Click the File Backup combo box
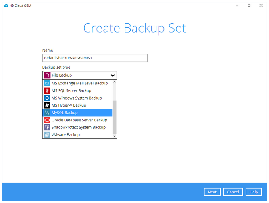269x203 pixels. coord(80,75)
